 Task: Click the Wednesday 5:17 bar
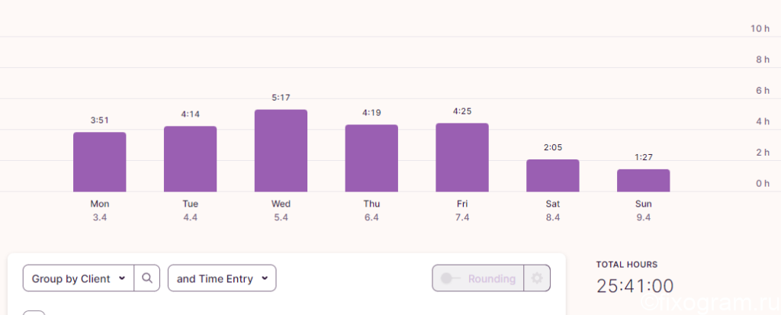(281, 150)
